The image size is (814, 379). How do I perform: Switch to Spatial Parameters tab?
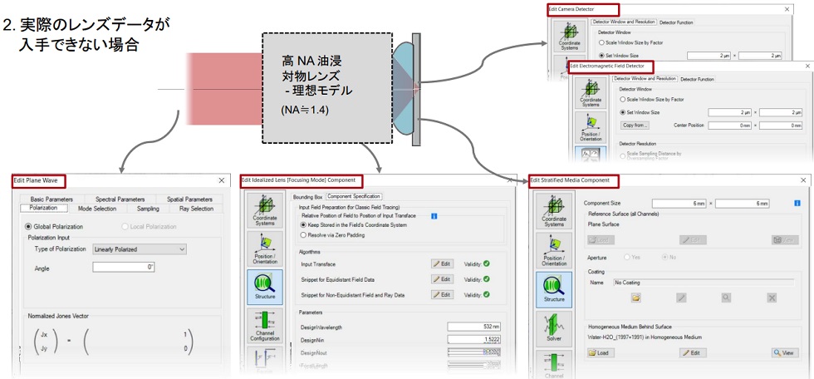[189, 199]
